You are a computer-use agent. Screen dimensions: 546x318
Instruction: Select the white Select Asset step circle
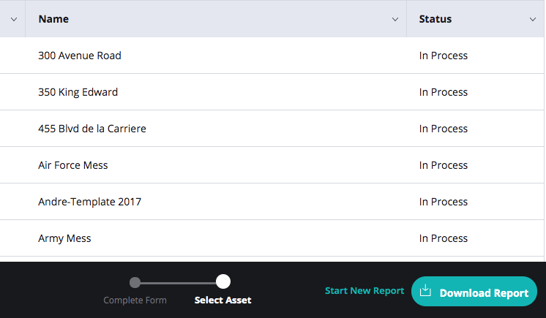222,281
